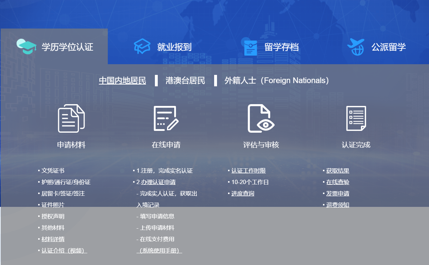Screen dimensions: 429x265
Task: Click the 评估与审核 document eye icon
Action: (261, 118)
